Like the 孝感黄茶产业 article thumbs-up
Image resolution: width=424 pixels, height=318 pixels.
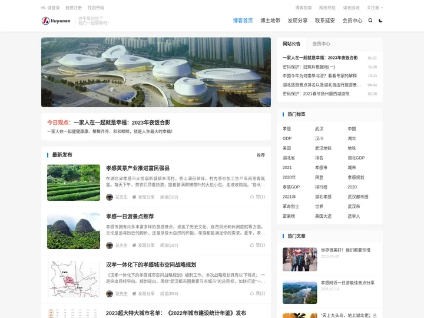point(252,197)
